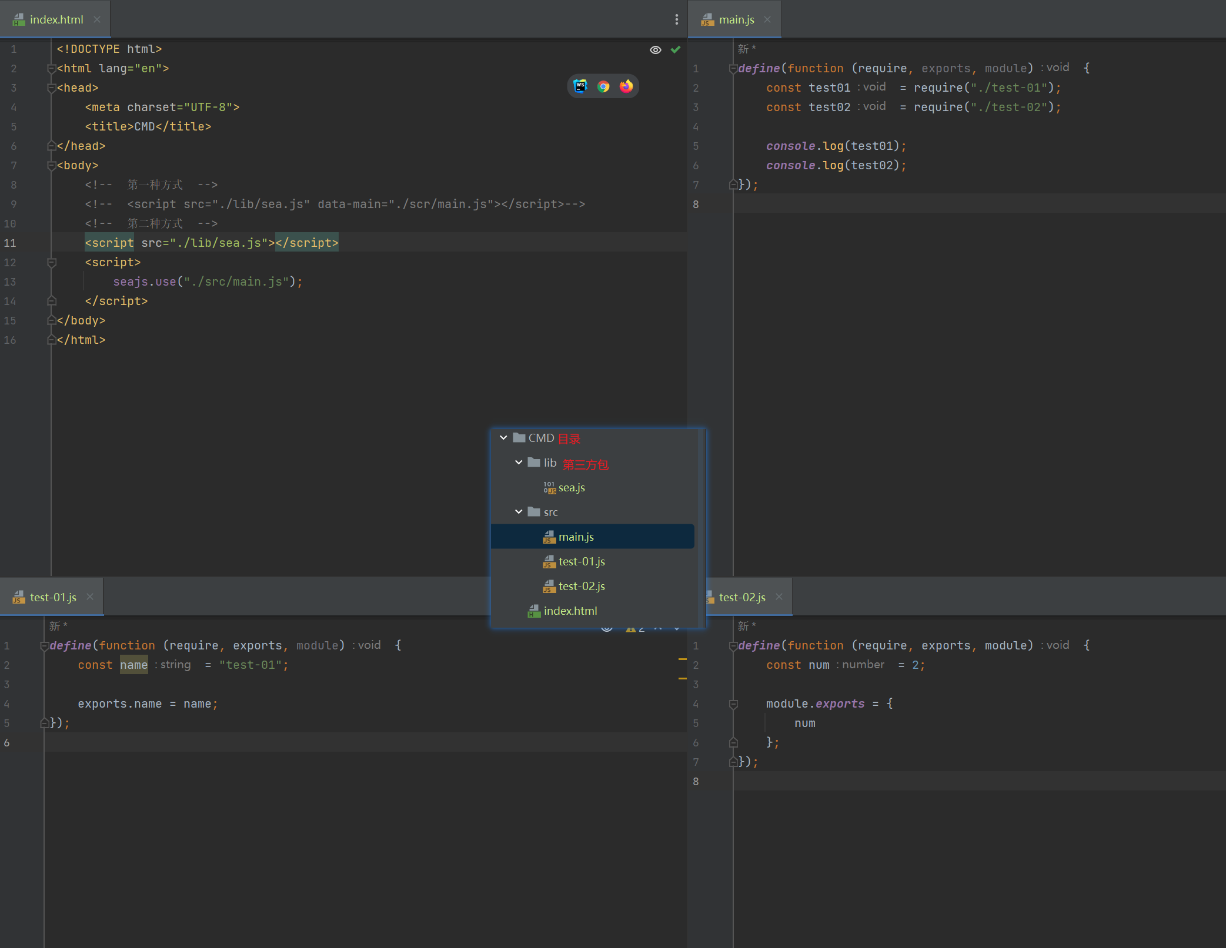Click yellow warning stripe in test-01.js gutter
Image resolution: width=1226 pixels, height=948 pixels.
click(682, 659)
